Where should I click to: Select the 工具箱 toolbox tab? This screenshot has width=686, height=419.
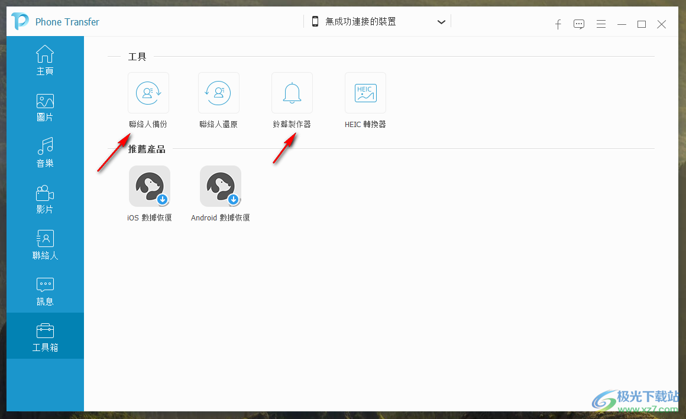point(45,336)
